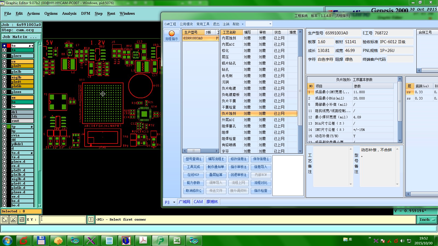
Task: Select the 负片蚀刻 row in process list
Action: point(259,113)
